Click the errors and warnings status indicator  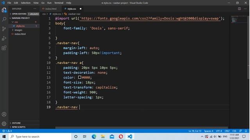(7, 131)
